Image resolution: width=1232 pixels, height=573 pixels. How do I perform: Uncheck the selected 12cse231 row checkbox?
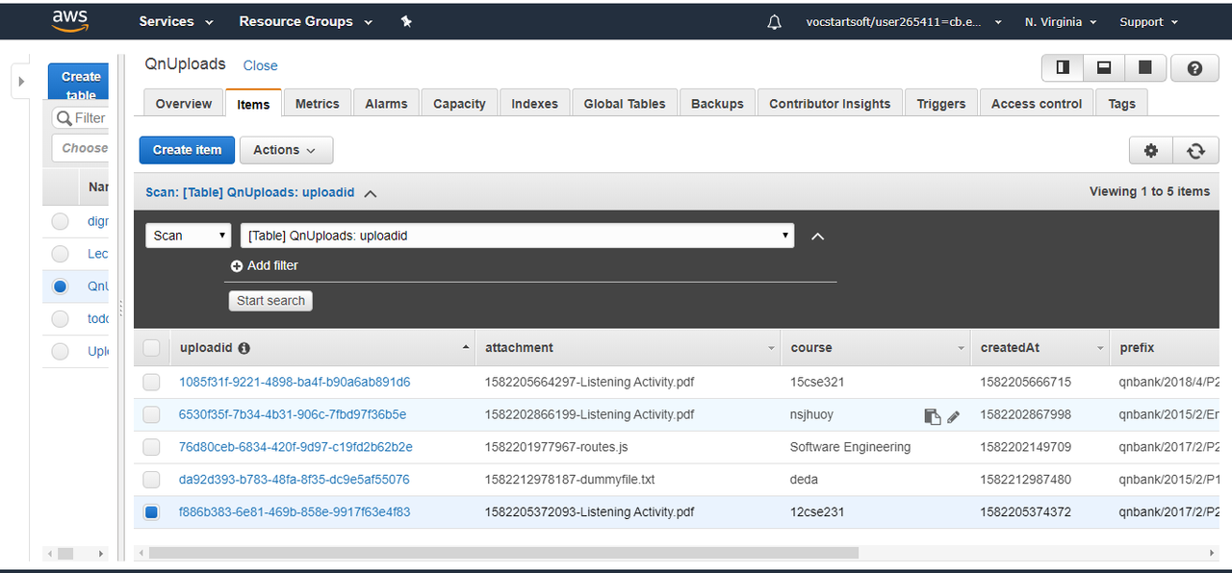tap(151, 512)
